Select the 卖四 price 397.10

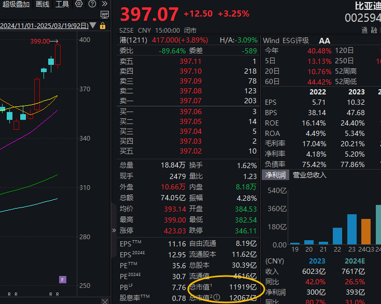[x=191, y=71]
